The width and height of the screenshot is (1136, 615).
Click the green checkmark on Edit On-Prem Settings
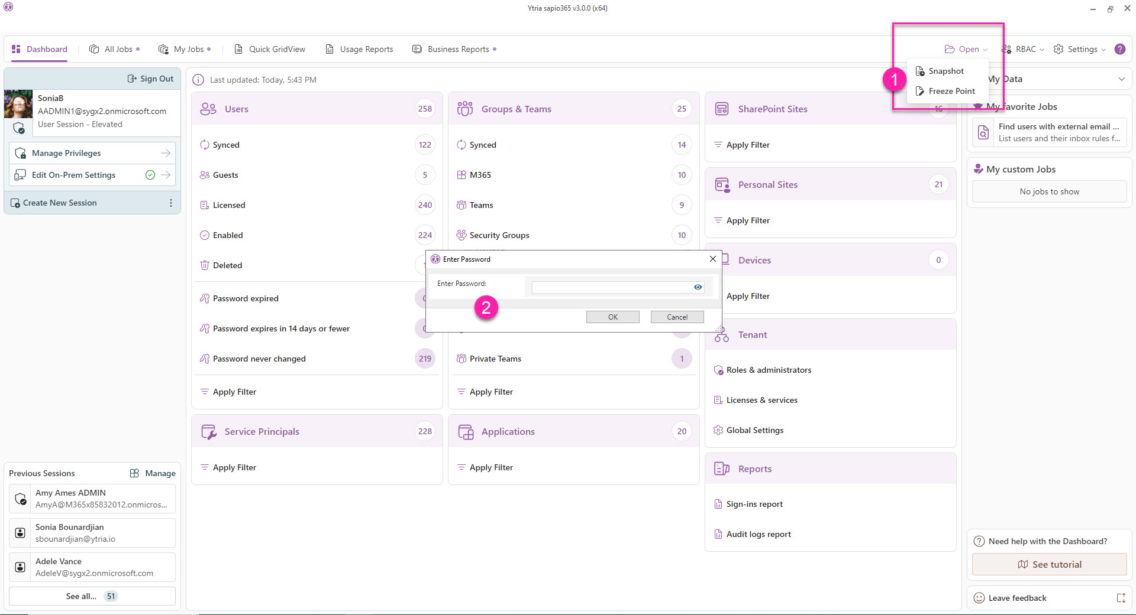pyautogui.click(x=150, y=175)
